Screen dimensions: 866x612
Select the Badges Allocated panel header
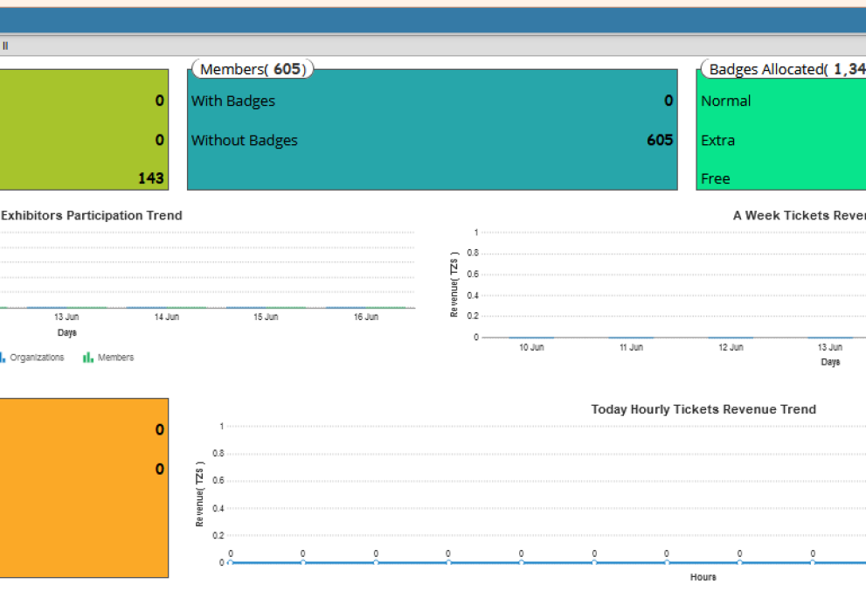pos(785,70)
